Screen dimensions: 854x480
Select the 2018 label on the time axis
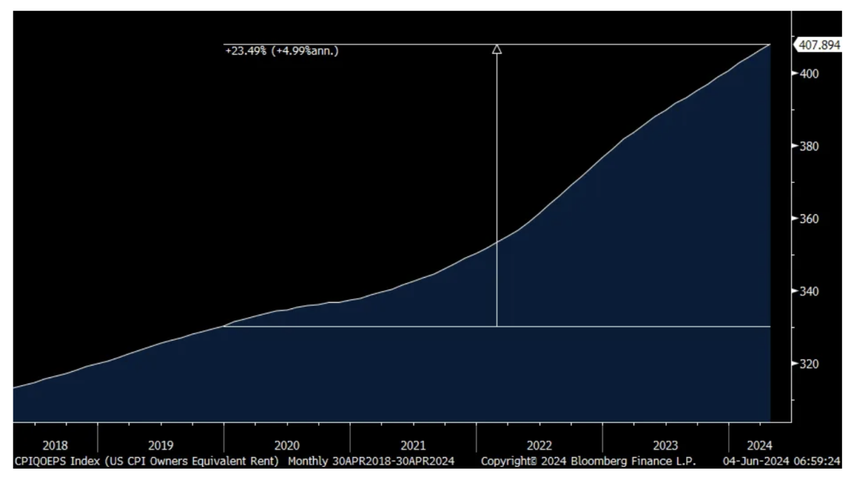tap(56, 446)
